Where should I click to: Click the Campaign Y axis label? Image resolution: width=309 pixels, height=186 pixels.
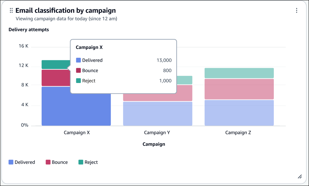157,132
